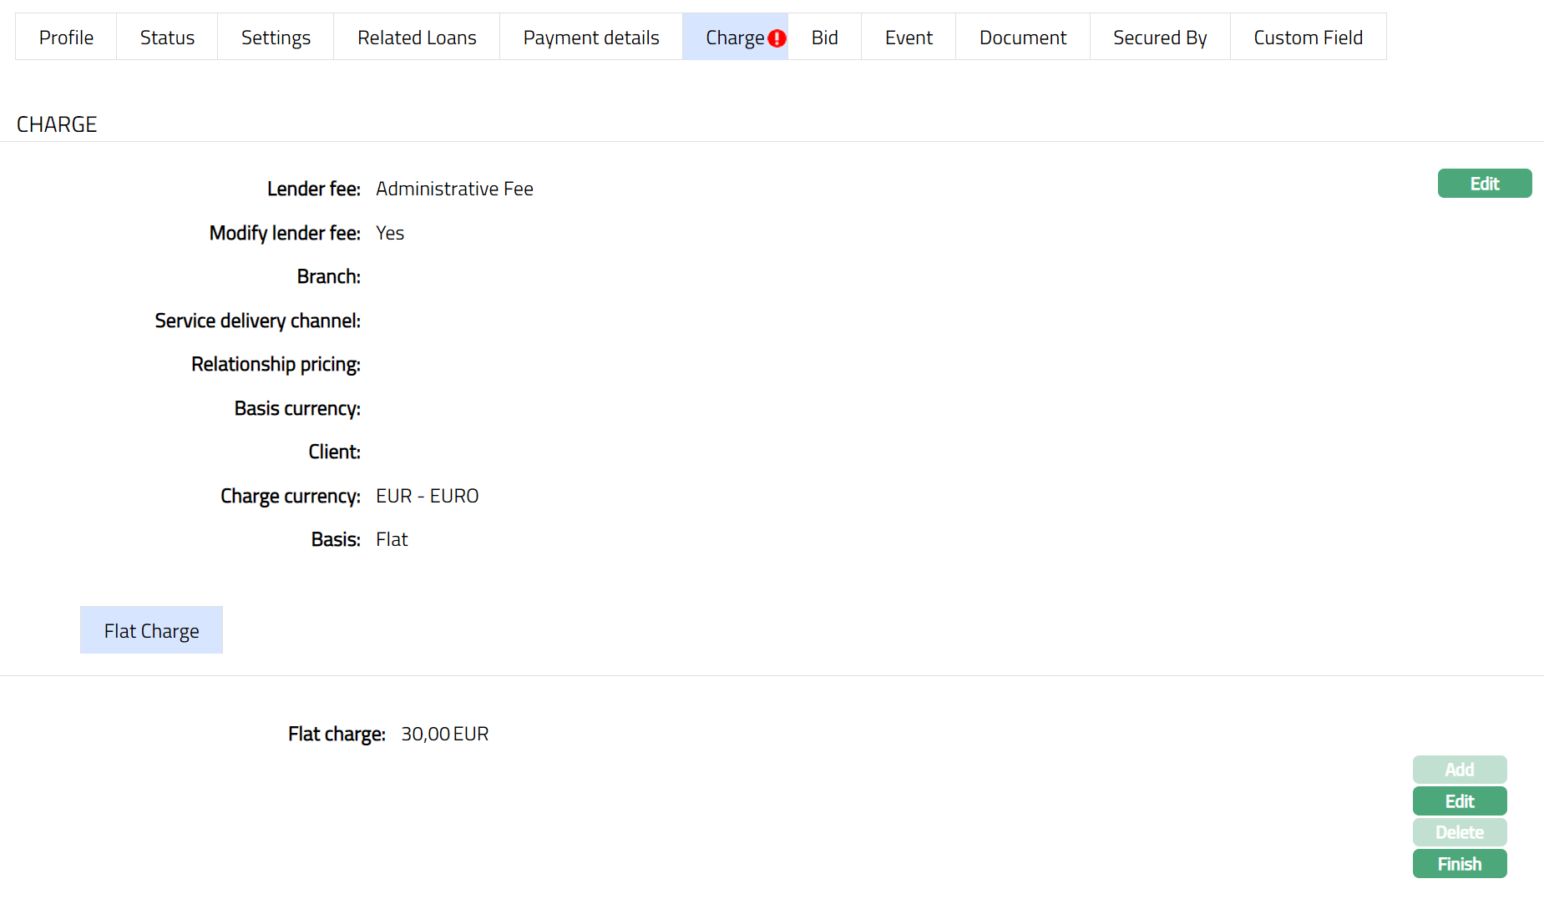Click the red error icon on Charge tab
The image size is (1544, 904).
[x=777, y=38]
